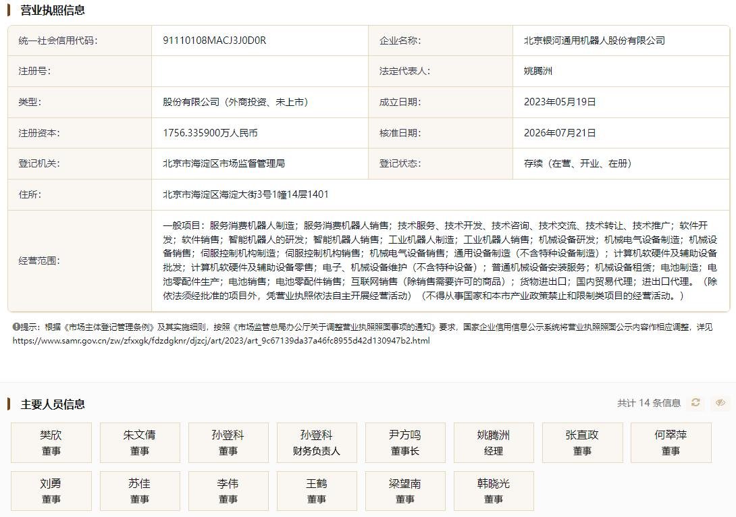Click company type 股份有限公司（外商投资、未上市）
This screenshot has height=517, width=736.
(x=236, y=102)
